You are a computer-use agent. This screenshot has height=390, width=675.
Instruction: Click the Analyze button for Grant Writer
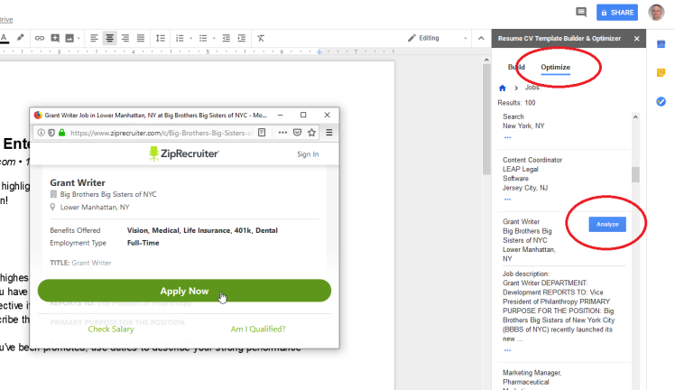point(607,224)
